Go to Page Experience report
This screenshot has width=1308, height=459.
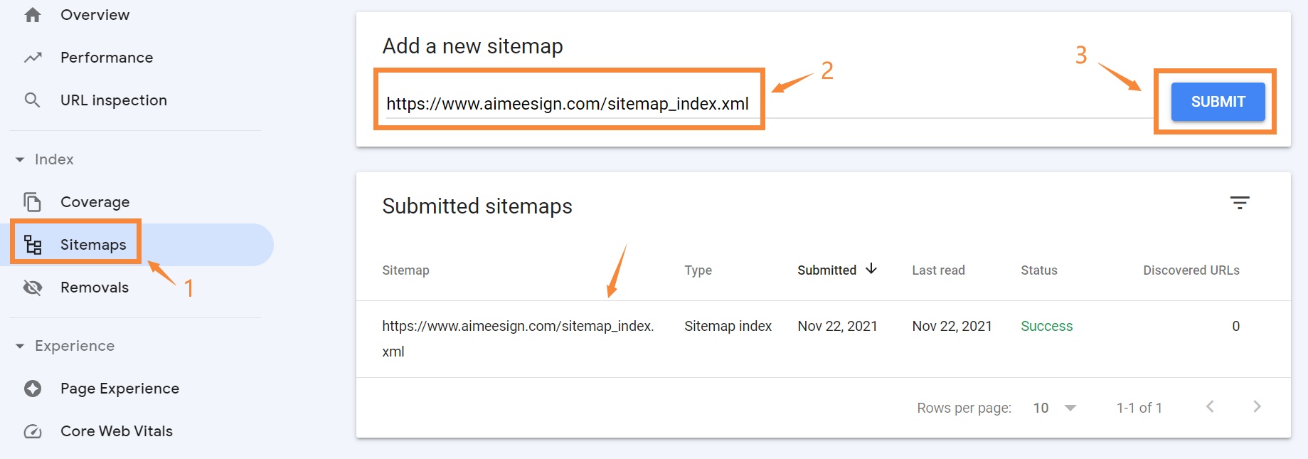pyautogui.click(x=119, y=389)
